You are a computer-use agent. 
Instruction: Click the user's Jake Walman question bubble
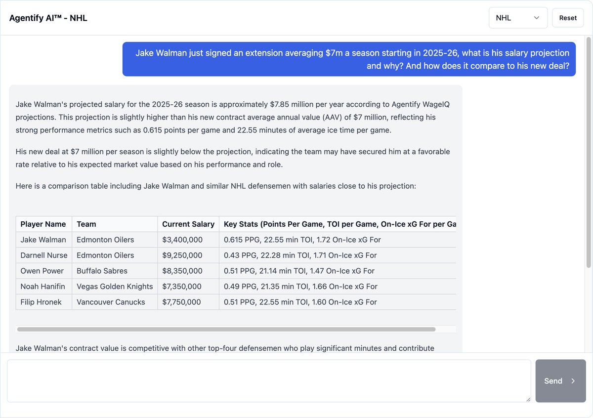pyautogui.click(x=349, y=59)
